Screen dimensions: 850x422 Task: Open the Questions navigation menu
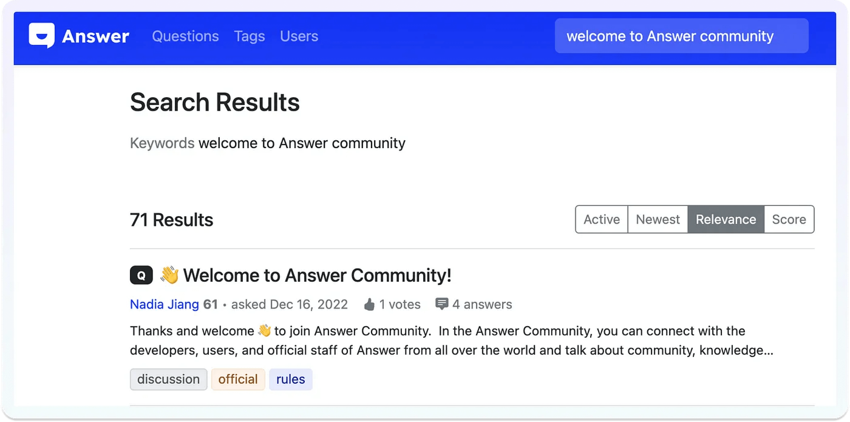[x=185, y=36]
